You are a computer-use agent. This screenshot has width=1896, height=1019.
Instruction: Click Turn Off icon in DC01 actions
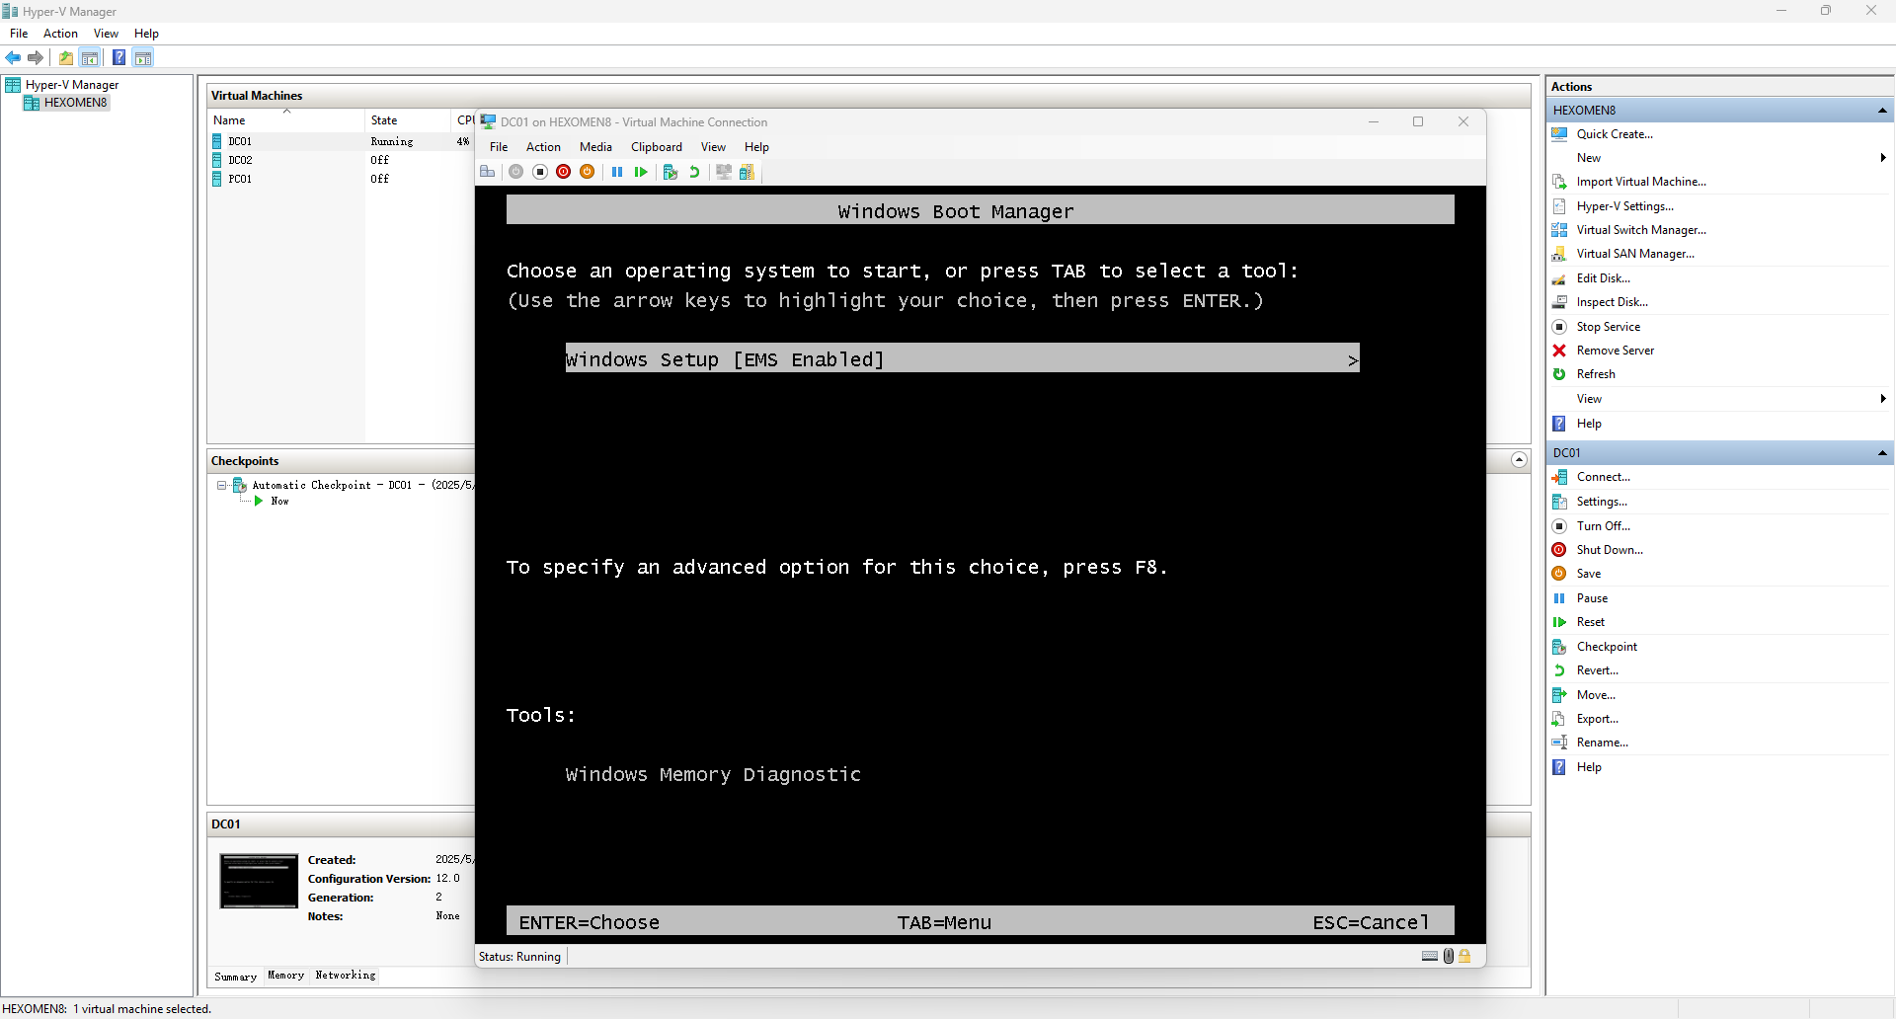click(1559, 526)
